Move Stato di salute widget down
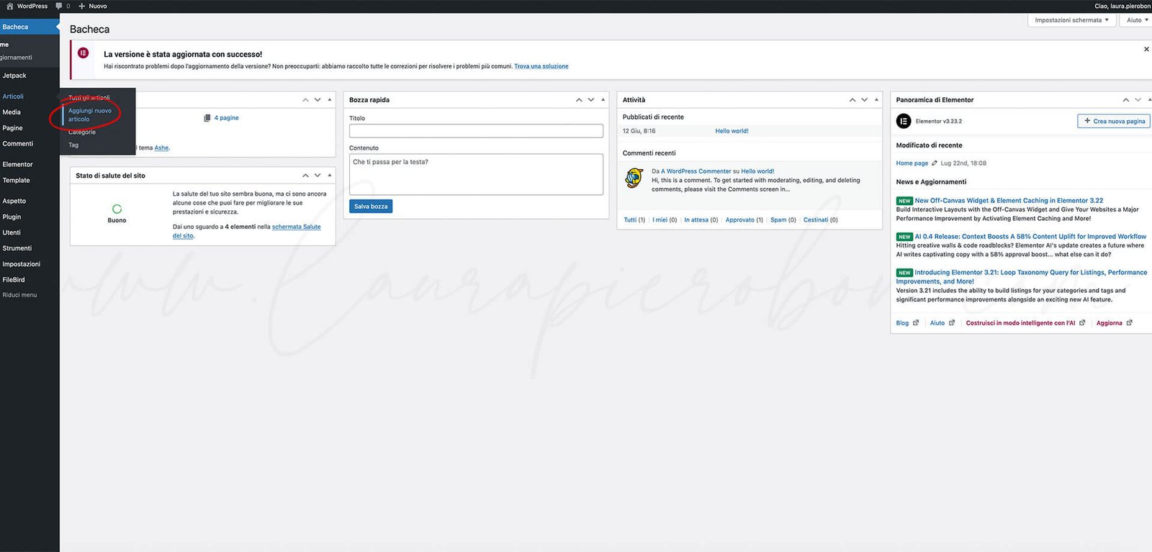This screenshot has width=1152, height=552. click(318, 176)
